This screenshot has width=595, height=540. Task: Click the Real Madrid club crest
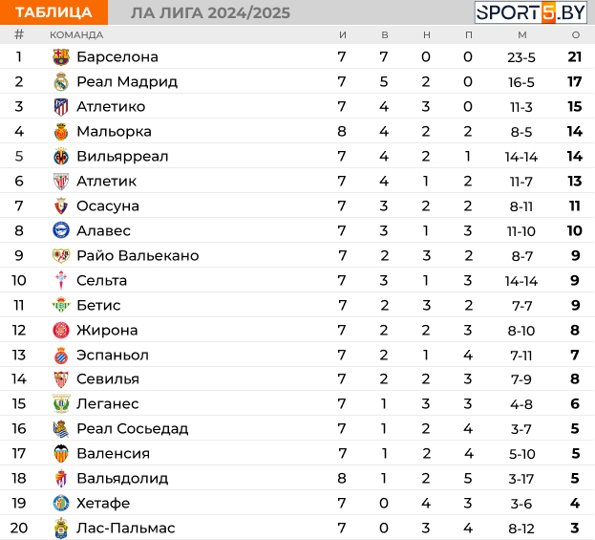61,81
